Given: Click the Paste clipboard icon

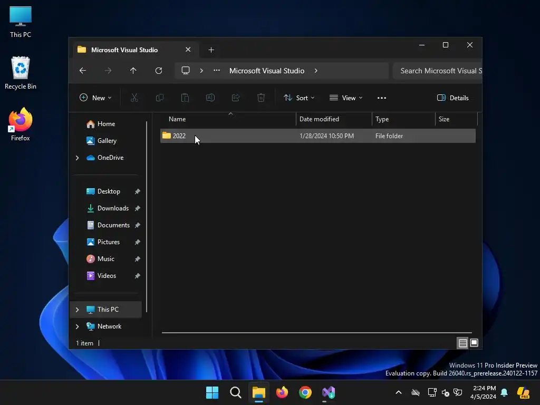Looking at the screenshot, I should click(185, 98).
